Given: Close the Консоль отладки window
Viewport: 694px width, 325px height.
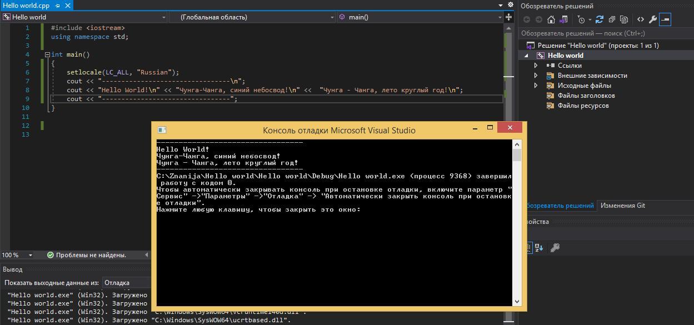Looking at the screenshot, I should (x=510, y=128).
